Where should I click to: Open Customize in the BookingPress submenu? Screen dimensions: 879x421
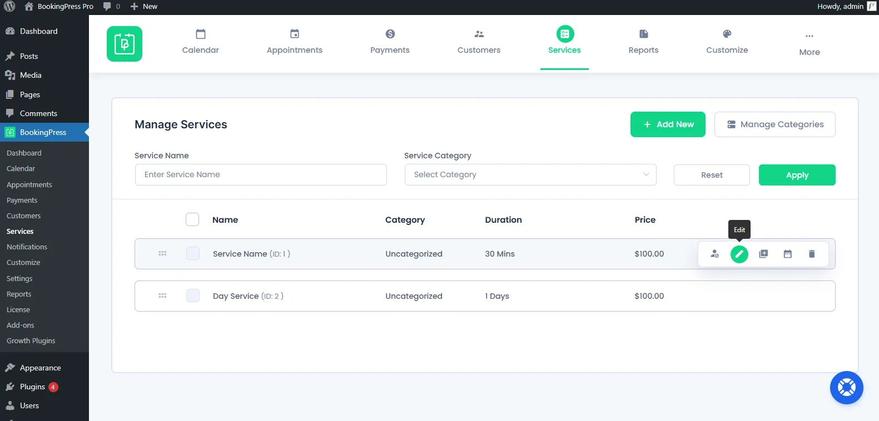click(23, 262)
